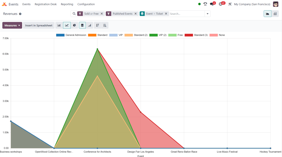This screenshot has height=157, width=282.
Task: Open the chat messages notifications
Action: (x=212, y=4)
